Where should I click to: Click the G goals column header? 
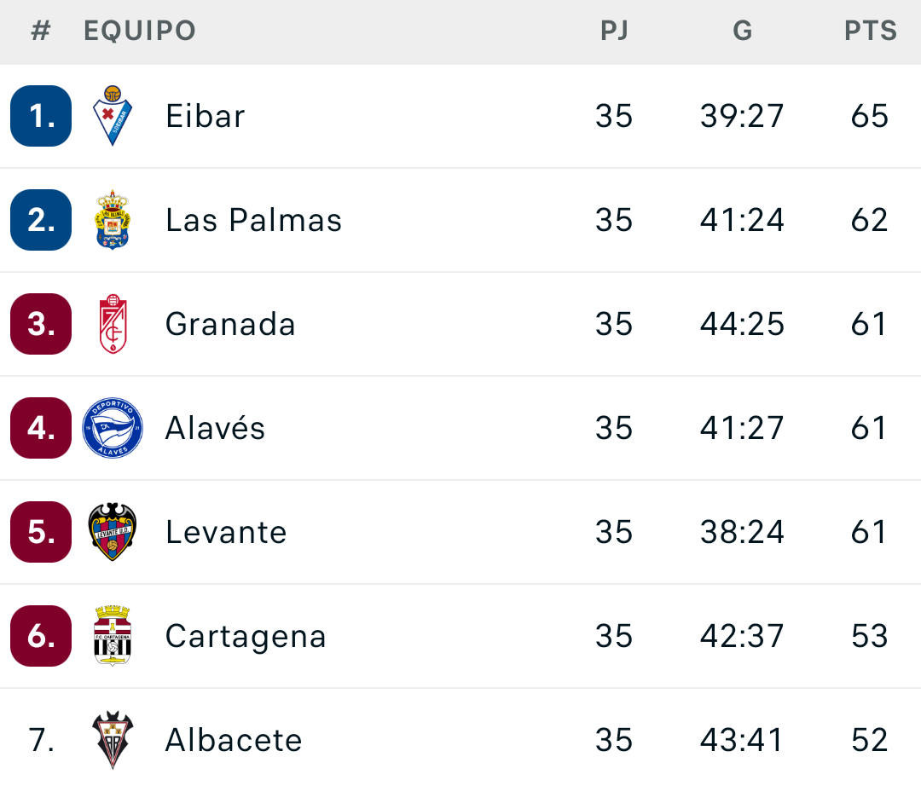coord(742,32)
